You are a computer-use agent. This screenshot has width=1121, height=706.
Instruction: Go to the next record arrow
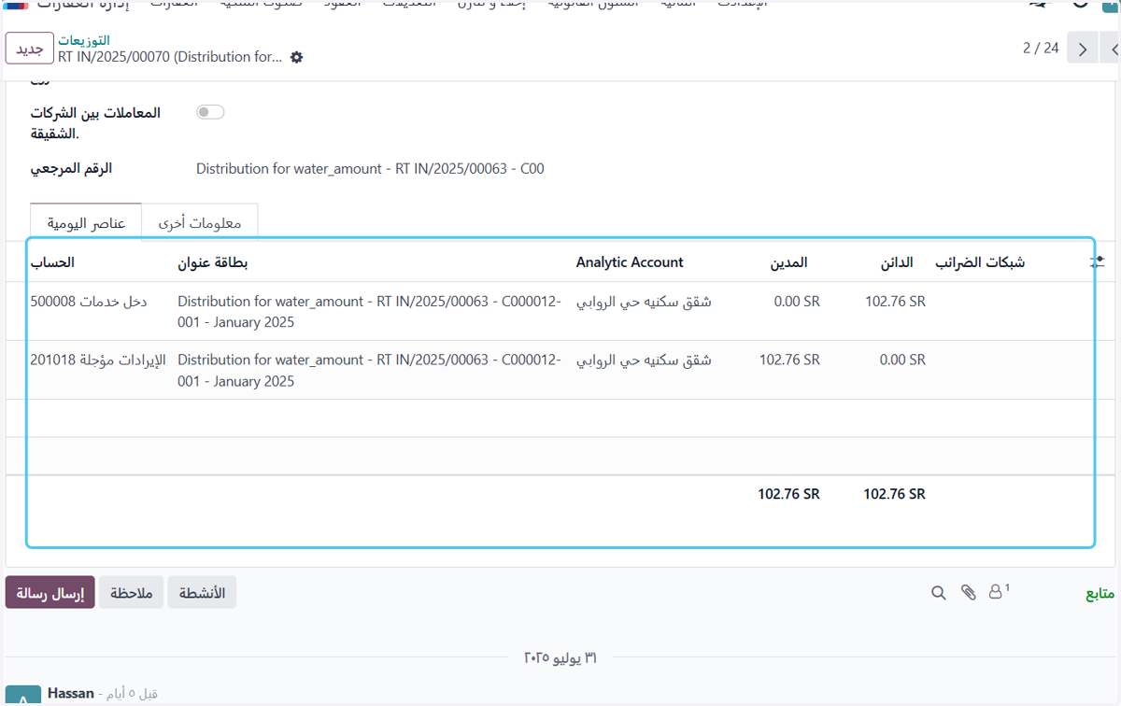pyautogui.click(x=1083, y=49)
